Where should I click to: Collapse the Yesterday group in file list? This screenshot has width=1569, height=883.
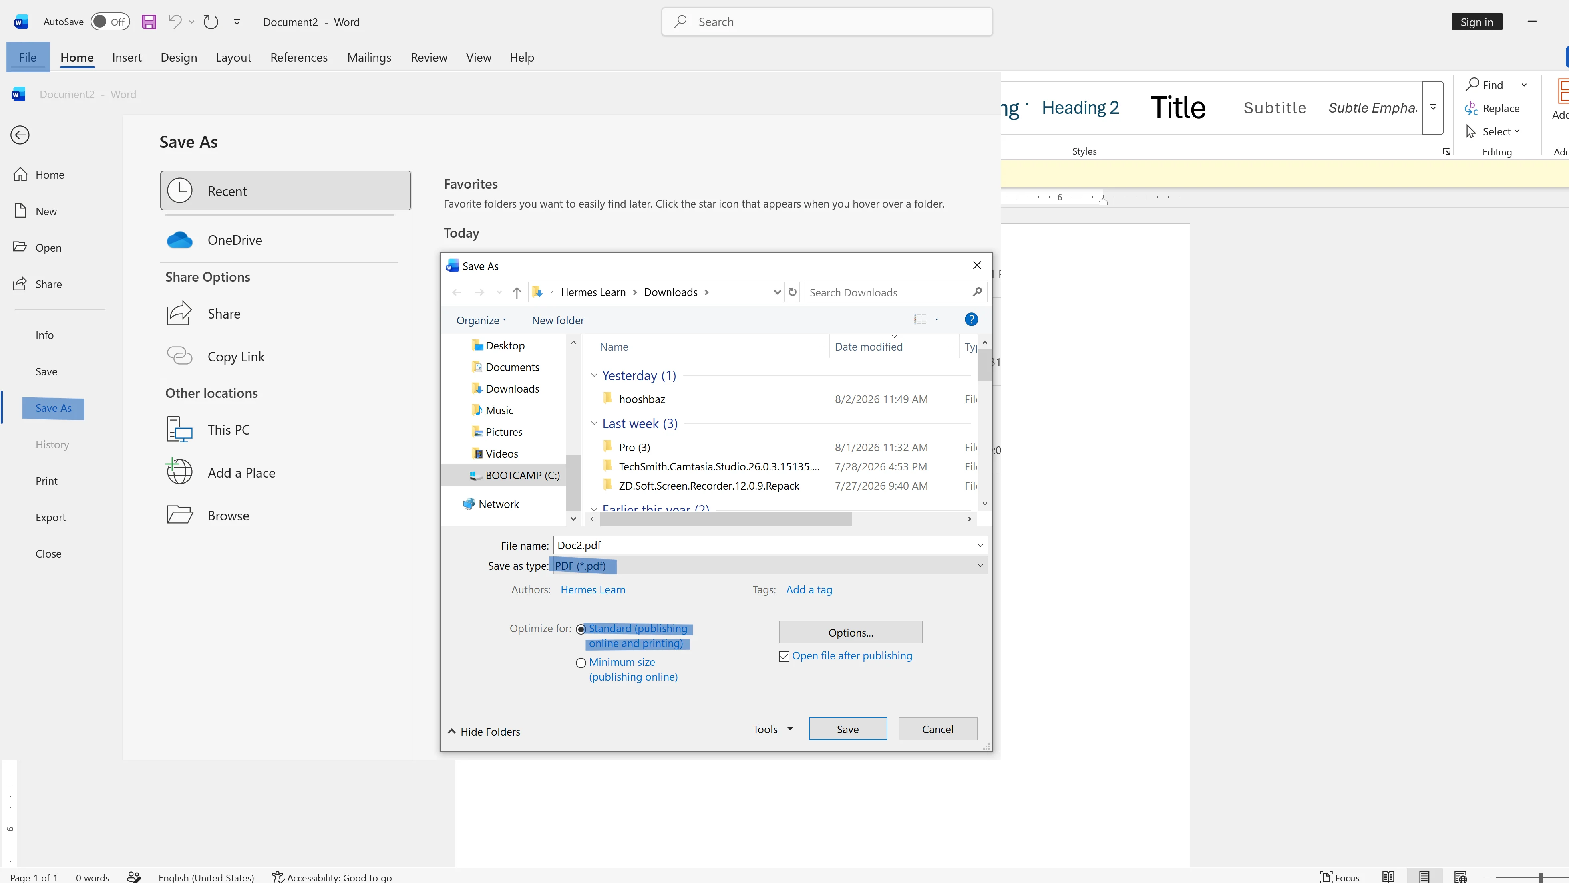pos(594,375)
